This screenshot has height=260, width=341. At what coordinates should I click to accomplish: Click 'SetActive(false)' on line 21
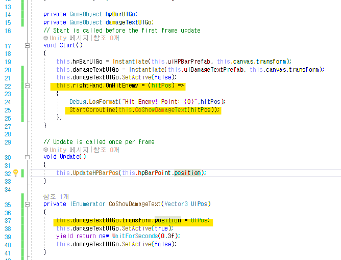(x=149, y=77)
